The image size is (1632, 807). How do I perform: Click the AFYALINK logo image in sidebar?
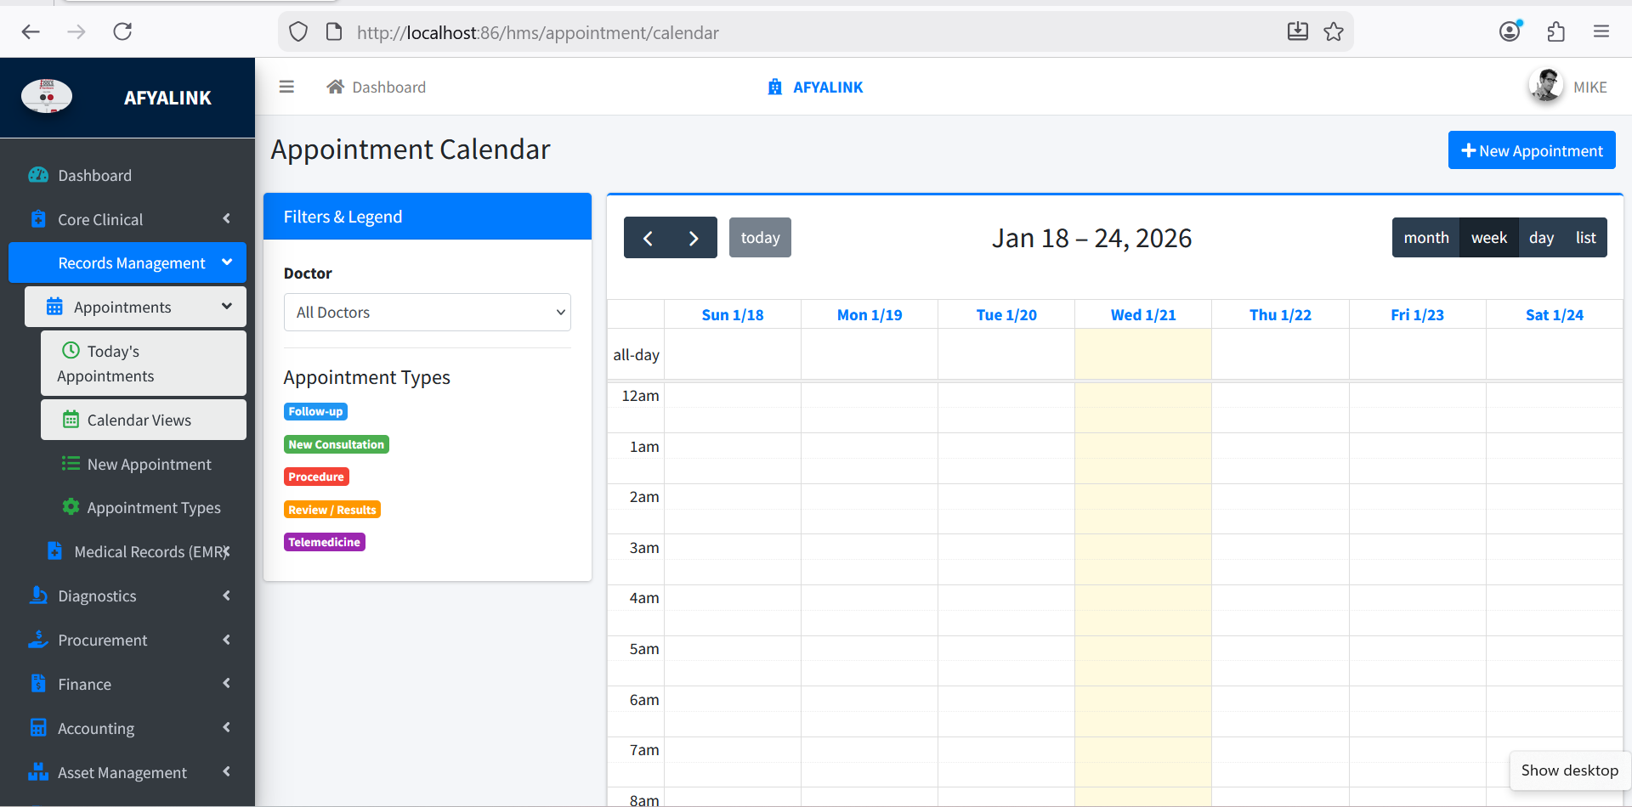[47, 97]
